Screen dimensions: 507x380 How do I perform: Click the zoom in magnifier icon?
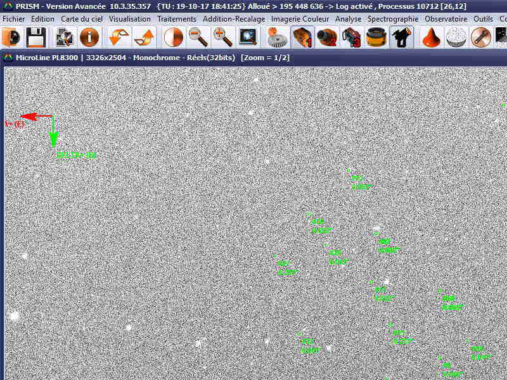pyautogui.click(x=223, y=38)
